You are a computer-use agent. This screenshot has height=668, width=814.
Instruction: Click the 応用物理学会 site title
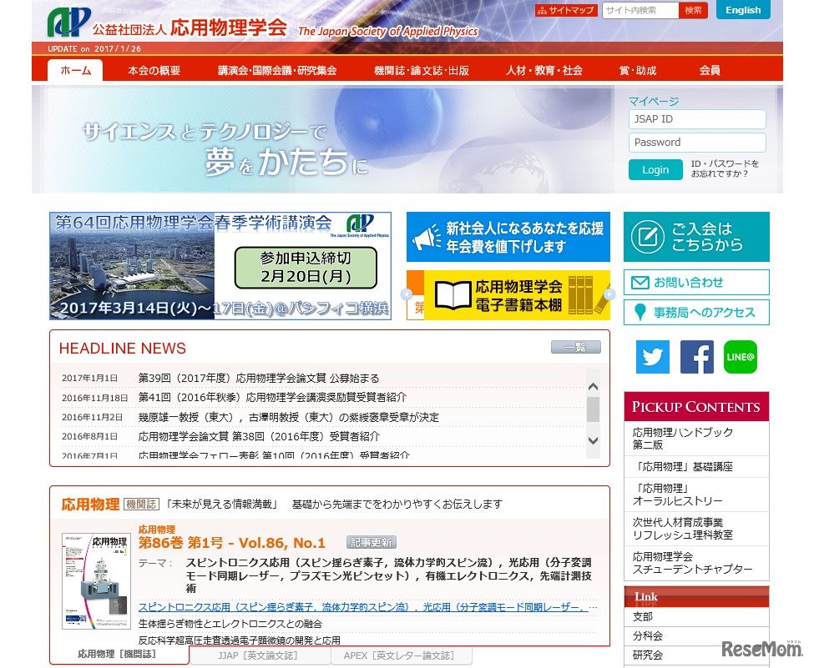(x=229, y=28)
